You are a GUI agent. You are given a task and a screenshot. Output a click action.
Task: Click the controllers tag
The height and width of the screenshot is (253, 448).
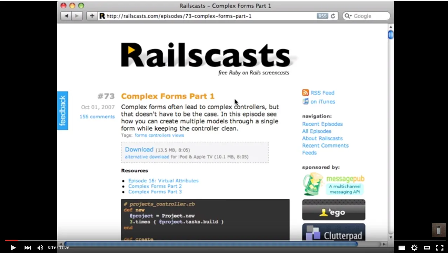tap(159, 135)
